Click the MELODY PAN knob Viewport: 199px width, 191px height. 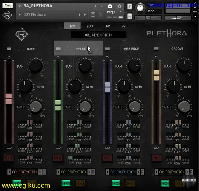coord(85,66)
